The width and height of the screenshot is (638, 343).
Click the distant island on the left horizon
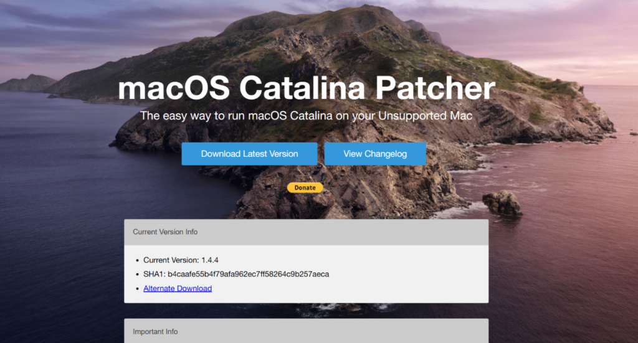point(28,82)
